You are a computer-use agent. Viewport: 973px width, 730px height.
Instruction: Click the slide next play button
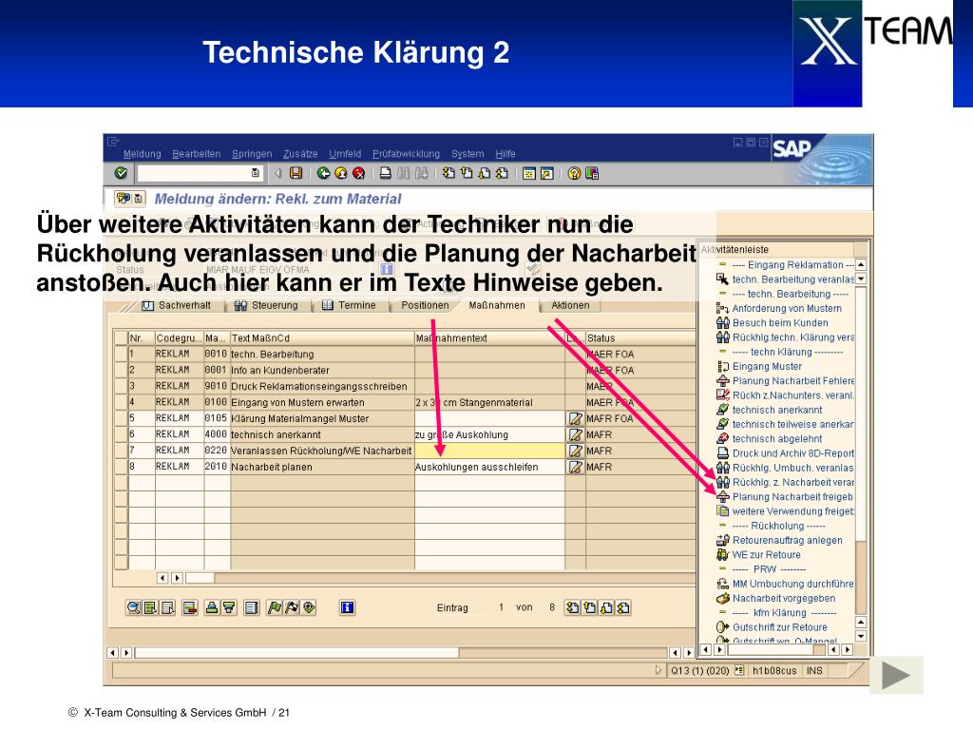point(896,676)
